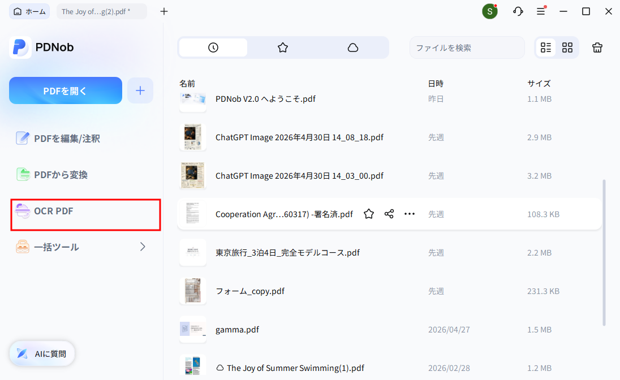Click the サイズ column header
This screenshot has width=620, height=380.
point(539,84)
